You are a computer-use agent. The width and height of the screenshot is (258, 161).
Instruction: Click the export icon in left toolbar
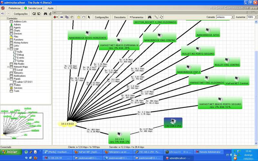click(39, 14)
